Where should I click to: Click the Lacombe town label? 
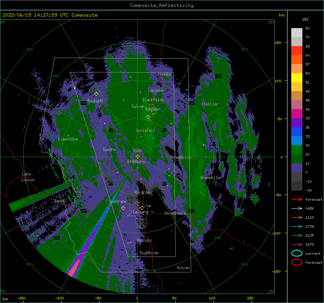156,90
